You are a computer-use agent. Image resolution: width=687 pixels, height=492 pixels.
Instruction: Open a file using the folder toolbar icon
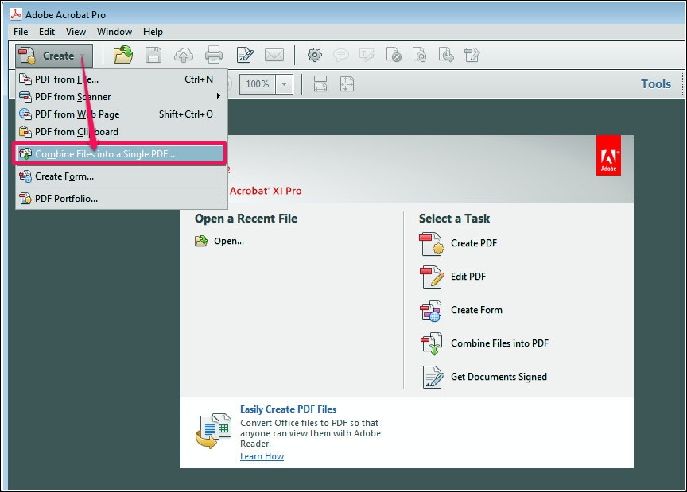122,54
